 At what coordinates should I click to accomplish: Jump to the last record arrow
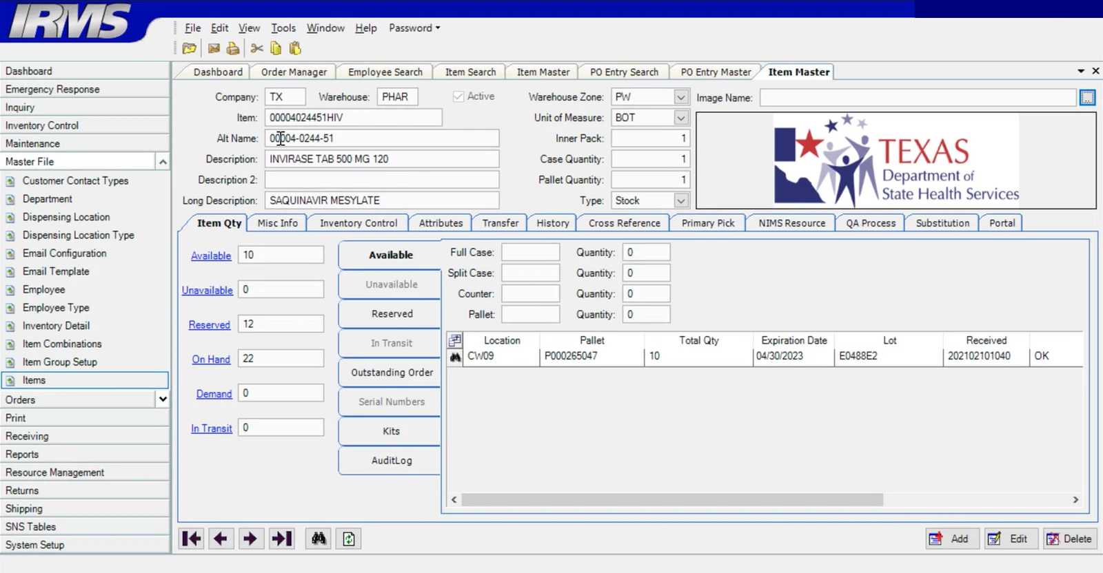click(281, 539)
